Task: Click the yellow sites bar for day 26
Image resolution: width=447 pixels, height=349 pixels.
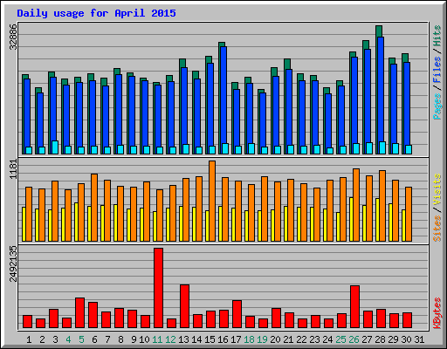Action: point(352,220)
